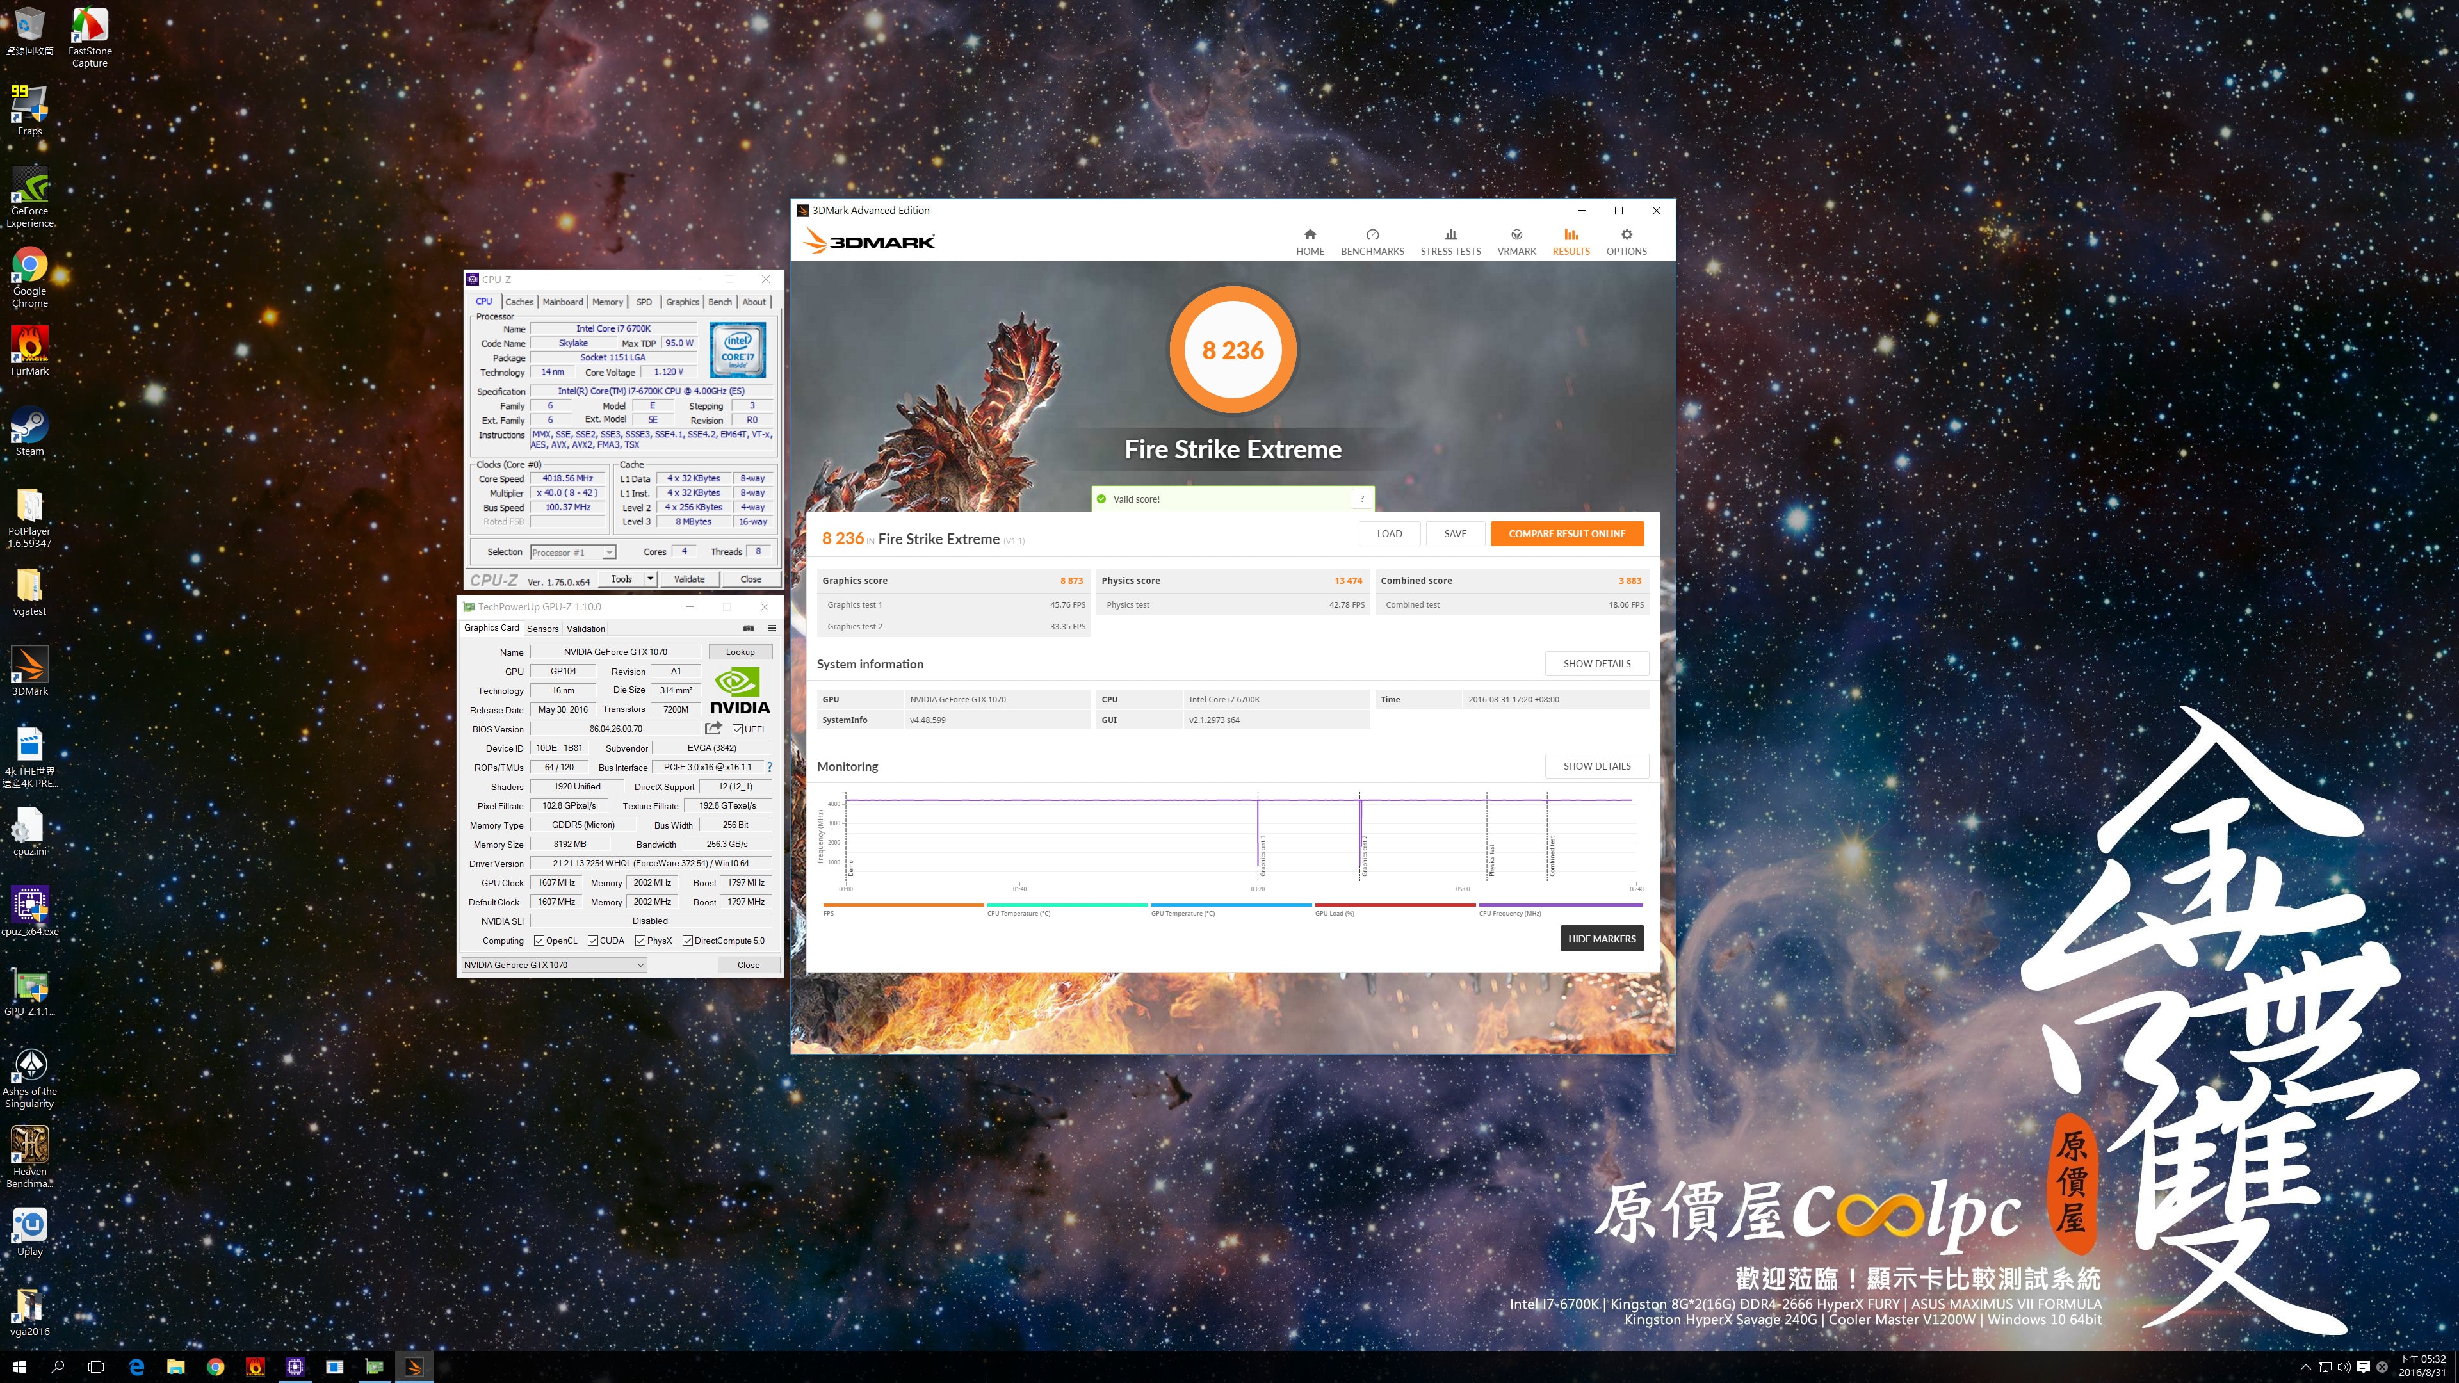Click Bus Interface question mark icon
2459x1383 pixels.
[769, 766]
